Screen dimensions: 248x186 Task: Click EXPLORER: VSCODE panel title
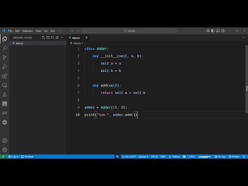point(23,38)
